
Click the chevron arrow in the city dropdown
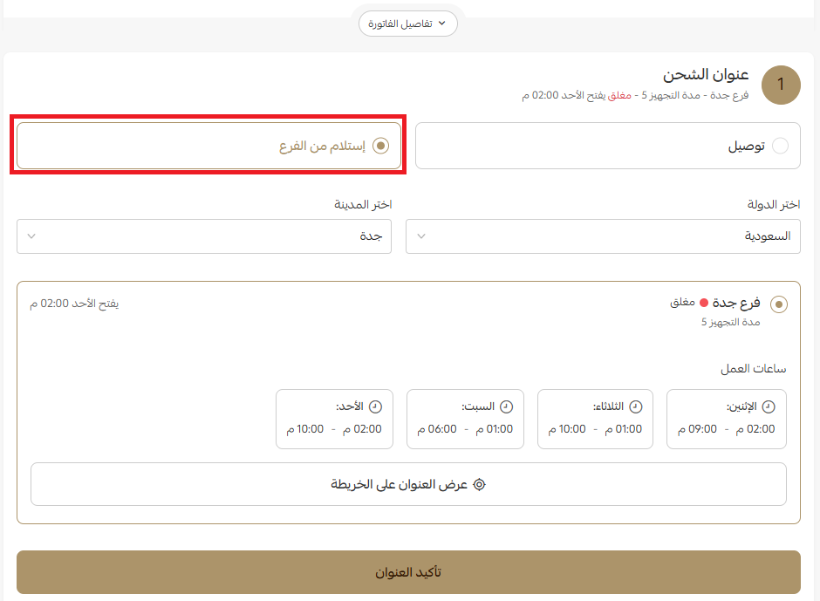(31, 236)
